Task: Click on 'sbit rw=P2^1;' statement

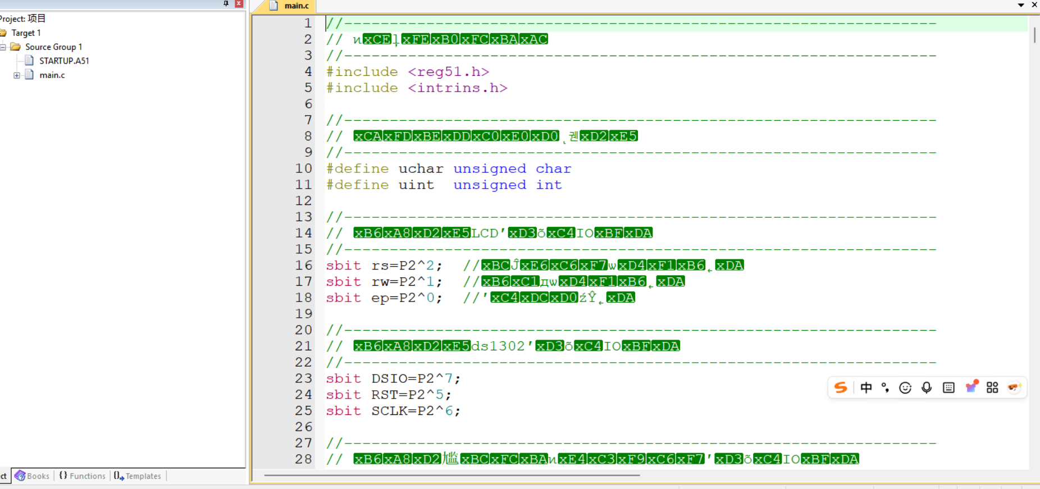Action: [x=384, y=282]
